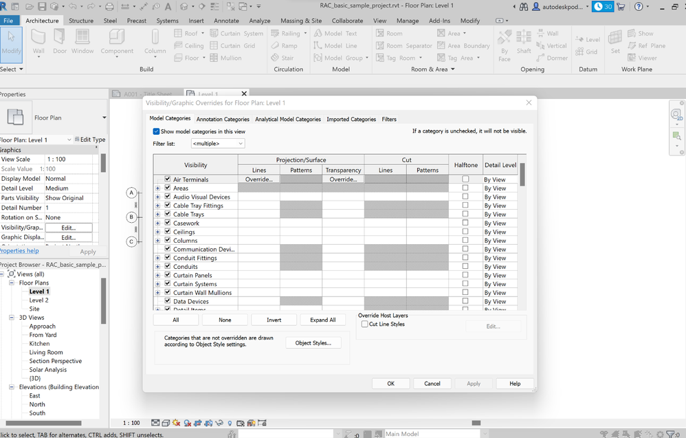Click the Print icon in quick access toolbar
This screenshot has width=686, height=438.
tap(109, 7)
